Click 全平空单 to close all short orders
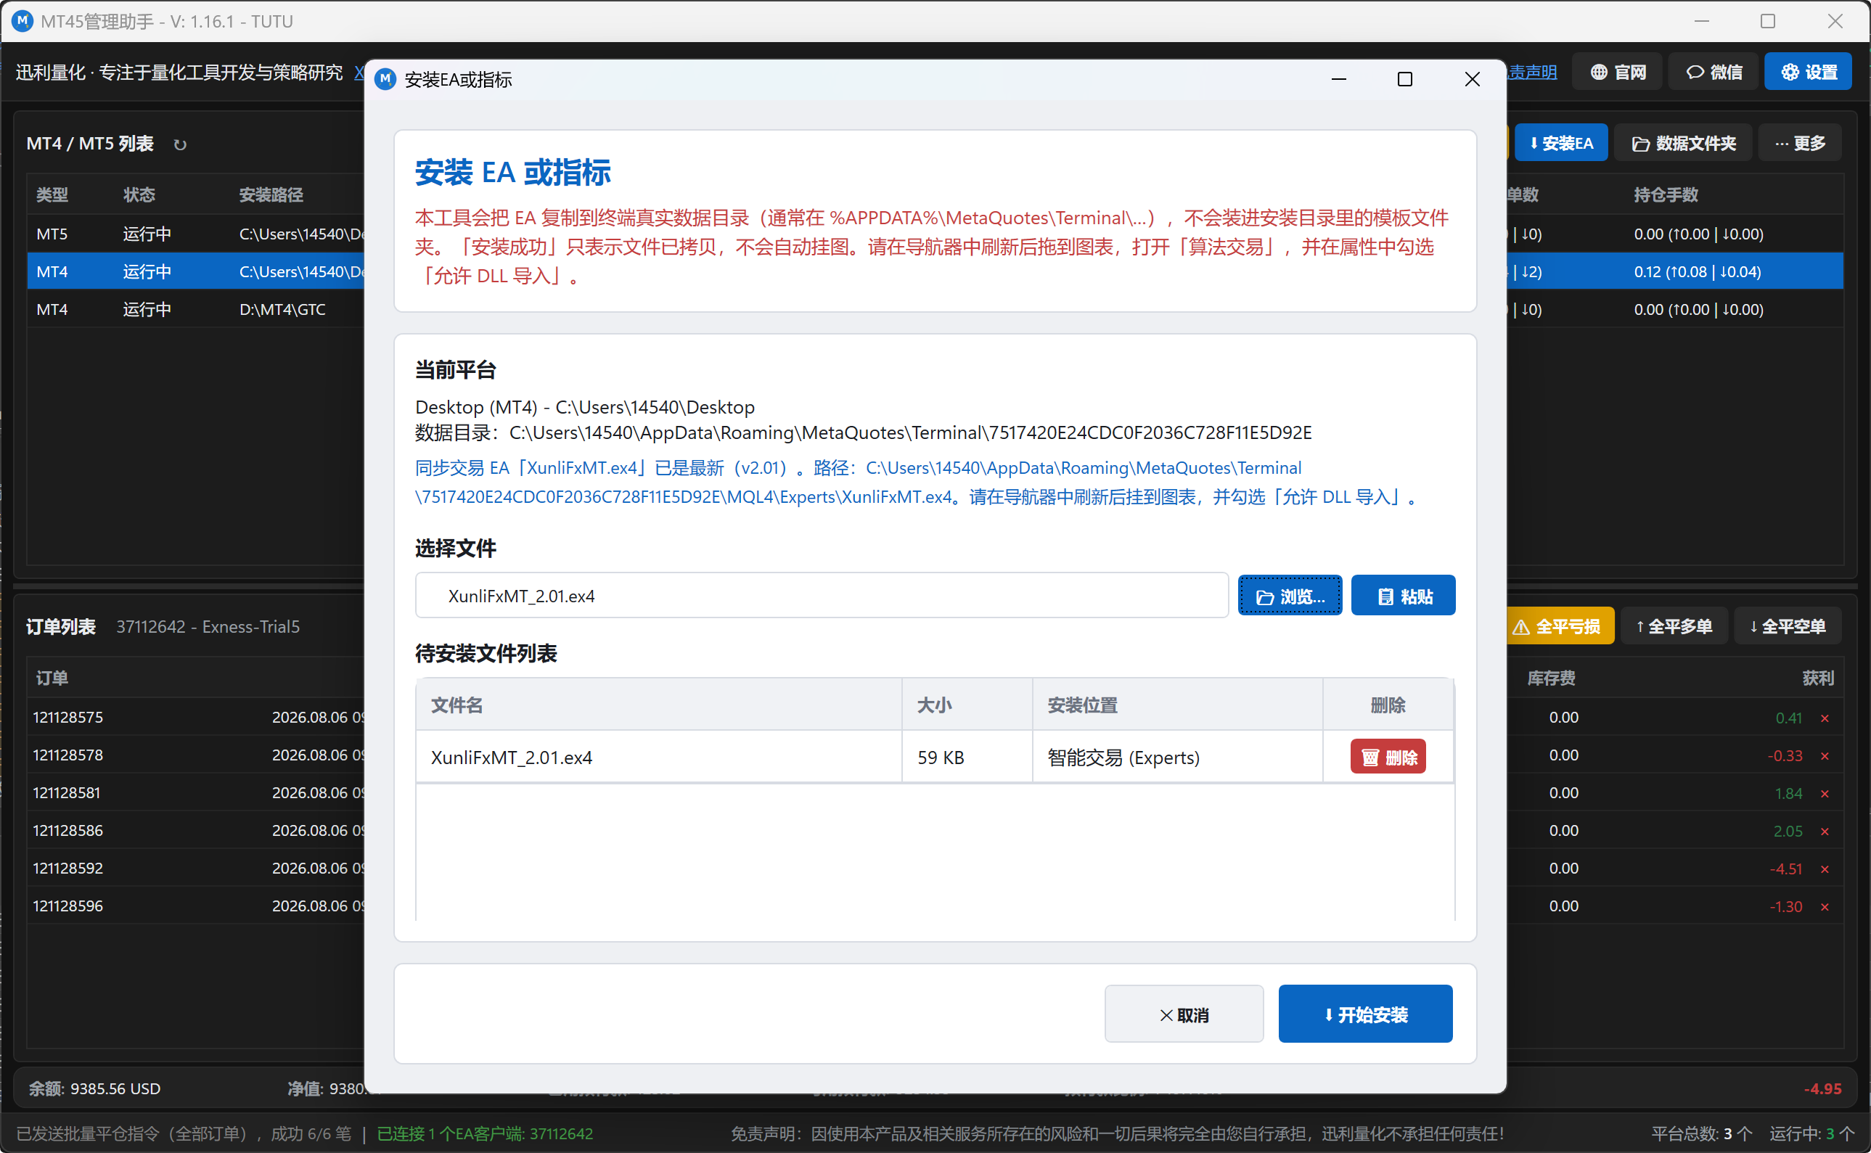Image resolution: width=1871 pixels, height=1153 pixels. click(1788, 626)
